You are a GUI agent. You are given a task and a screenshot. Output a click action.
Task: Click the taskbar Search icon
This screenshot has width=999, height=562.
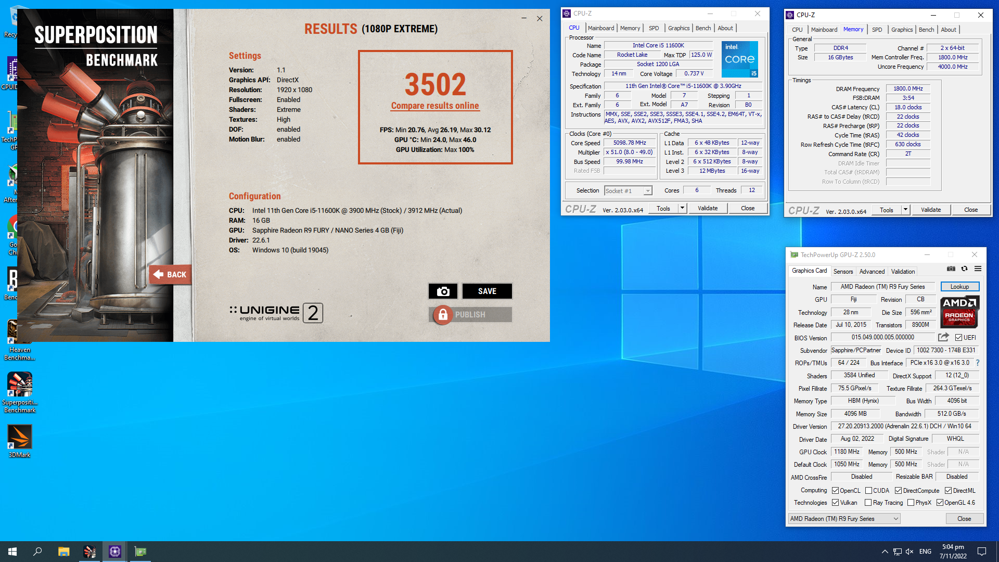click(x=37, y=552)
